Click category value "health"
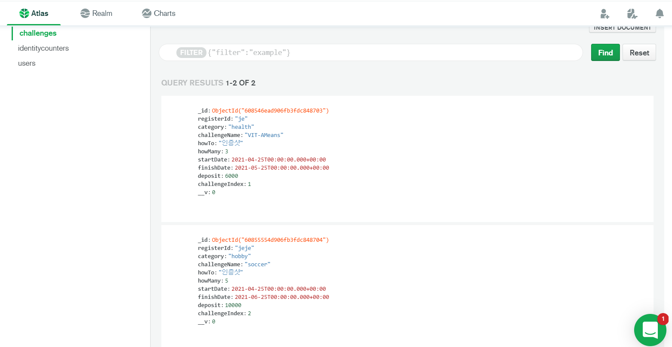Viewport: 672px width, 347px height. tap(241, 127)
